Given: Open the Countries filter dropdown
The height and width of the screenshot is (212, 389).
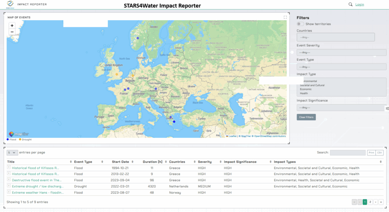Looking at the screenshot, I should pyautogui.click(x=335, y=37).
